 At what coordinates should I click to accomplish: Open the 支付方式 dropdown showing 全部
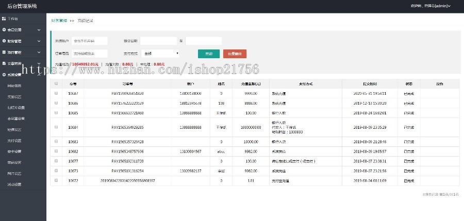tap(160, 53)
